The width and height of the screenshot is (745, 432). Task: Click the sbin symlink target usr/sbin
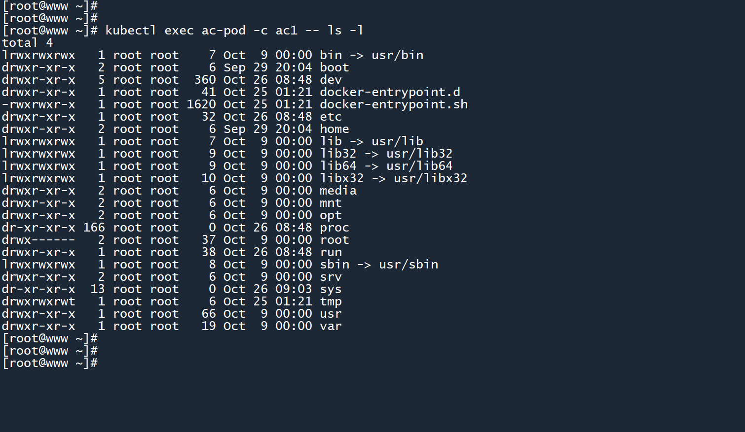coord(408,265)
